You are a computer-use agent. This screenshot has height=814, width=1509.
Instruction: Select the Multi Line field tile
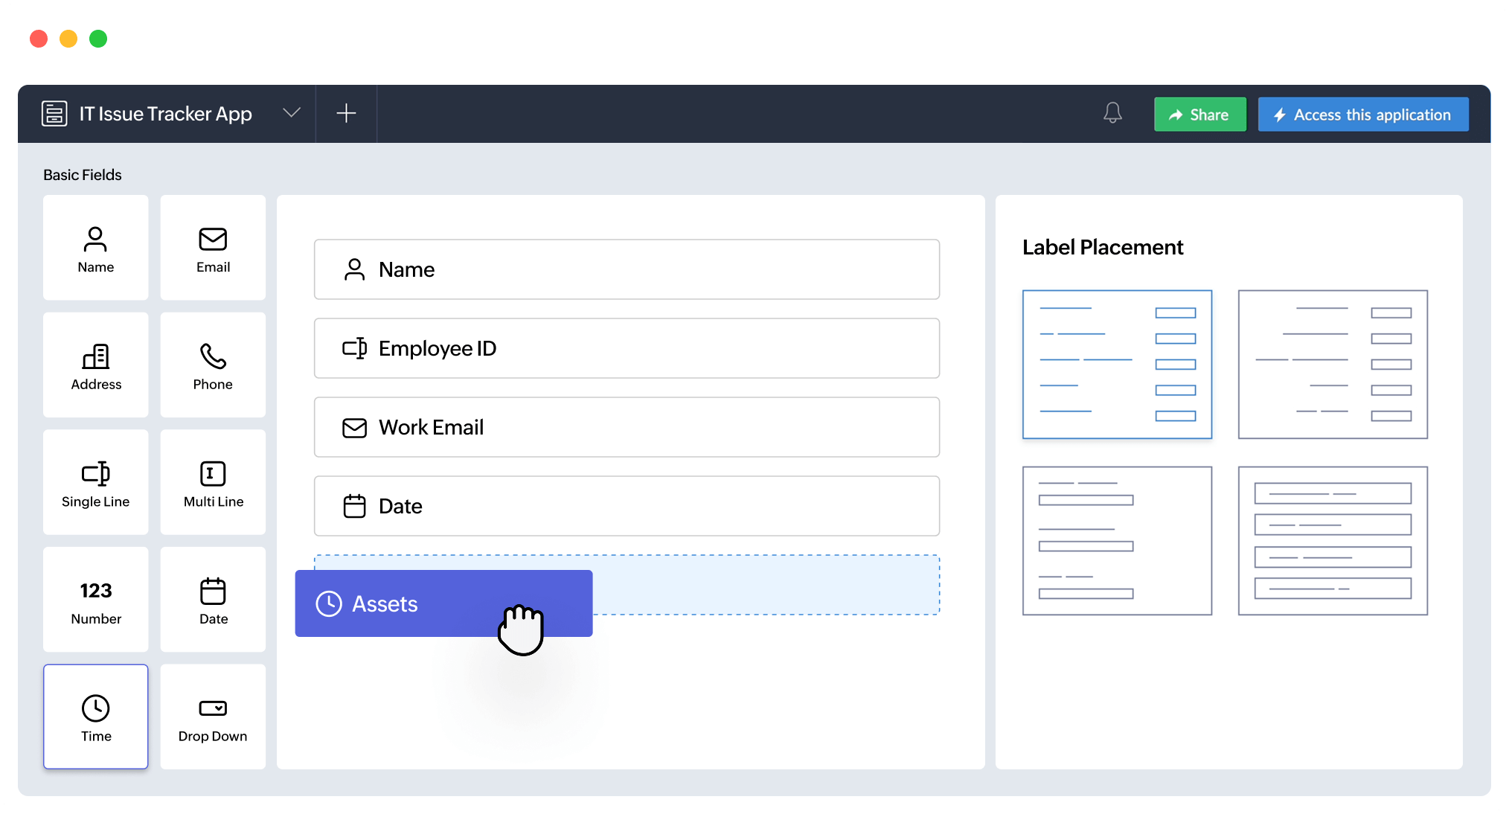click(x=213, y=482)
